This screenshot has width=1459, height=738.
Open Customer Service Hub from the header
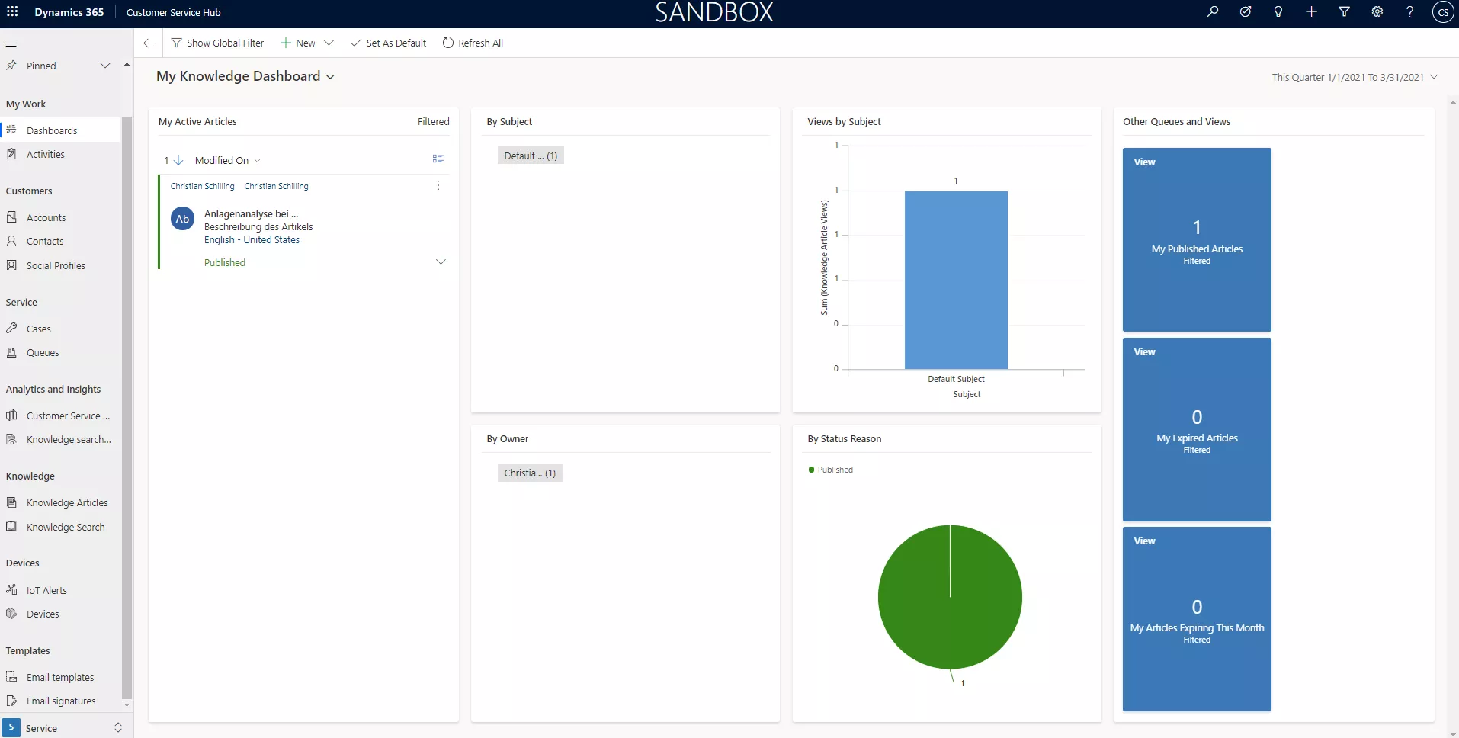point(173,12)
